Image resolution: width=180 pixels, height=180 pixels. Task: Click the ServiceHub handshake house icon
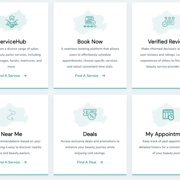[12, 22]
